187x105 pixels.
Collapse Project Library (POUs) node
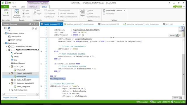pos(4,34)
